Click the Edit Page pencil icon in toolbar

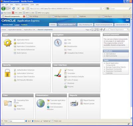(x=95, y=29)
